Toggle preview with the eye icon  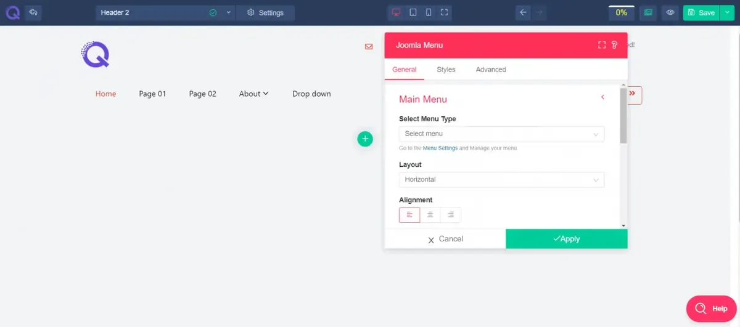670,12
